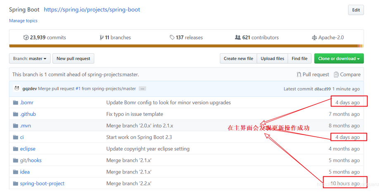Click gqzdev's avatar image
The image size is (379, 192).
click(17, 89)
